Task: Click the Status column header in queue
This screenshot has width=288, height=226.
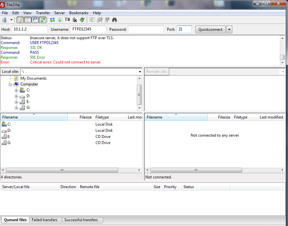Action: pos(206,187)
